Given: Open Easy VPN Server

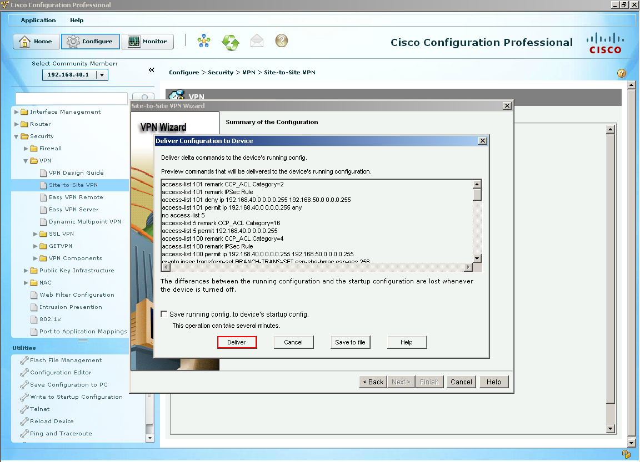Looking at the screenshot, I should 73,210.
